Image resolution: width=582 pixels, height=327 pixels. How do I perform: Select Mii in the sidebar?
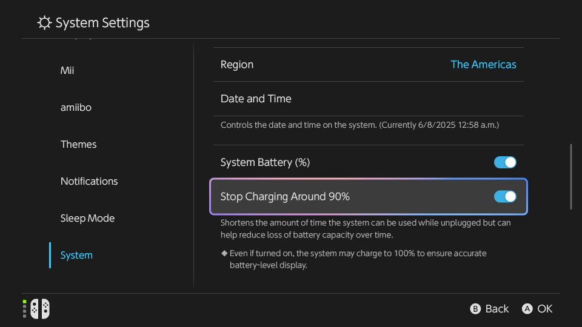pyautogui.click(x=67, y=70)
